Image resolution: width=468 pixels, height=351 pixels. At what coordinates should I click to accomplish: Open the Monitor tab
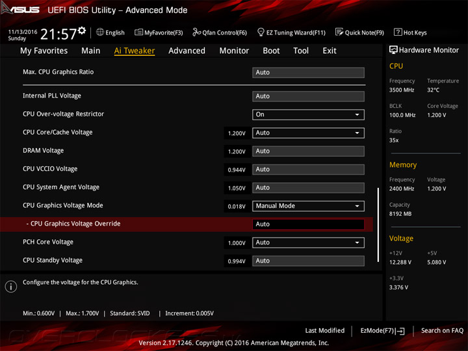pyautogui.click(x=234, y=51)
